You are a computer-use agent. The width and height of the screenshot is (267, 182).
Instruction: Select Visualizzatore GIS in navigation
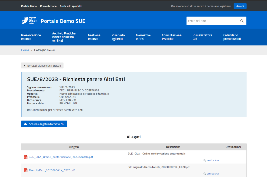(202, 37)
